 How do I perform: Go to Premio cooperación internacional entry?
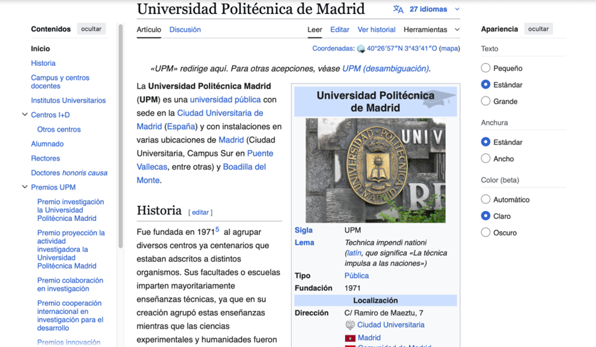[70, 315]
